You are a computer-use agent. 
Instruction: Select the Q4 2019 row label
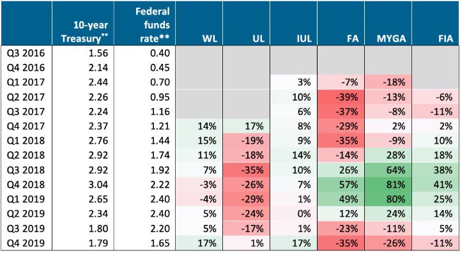pyautogui.click(x=26, y=243)
